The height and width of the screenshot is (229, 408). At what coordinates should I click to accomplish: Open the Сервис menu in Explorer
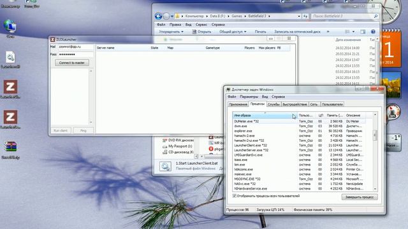[201, 25]
